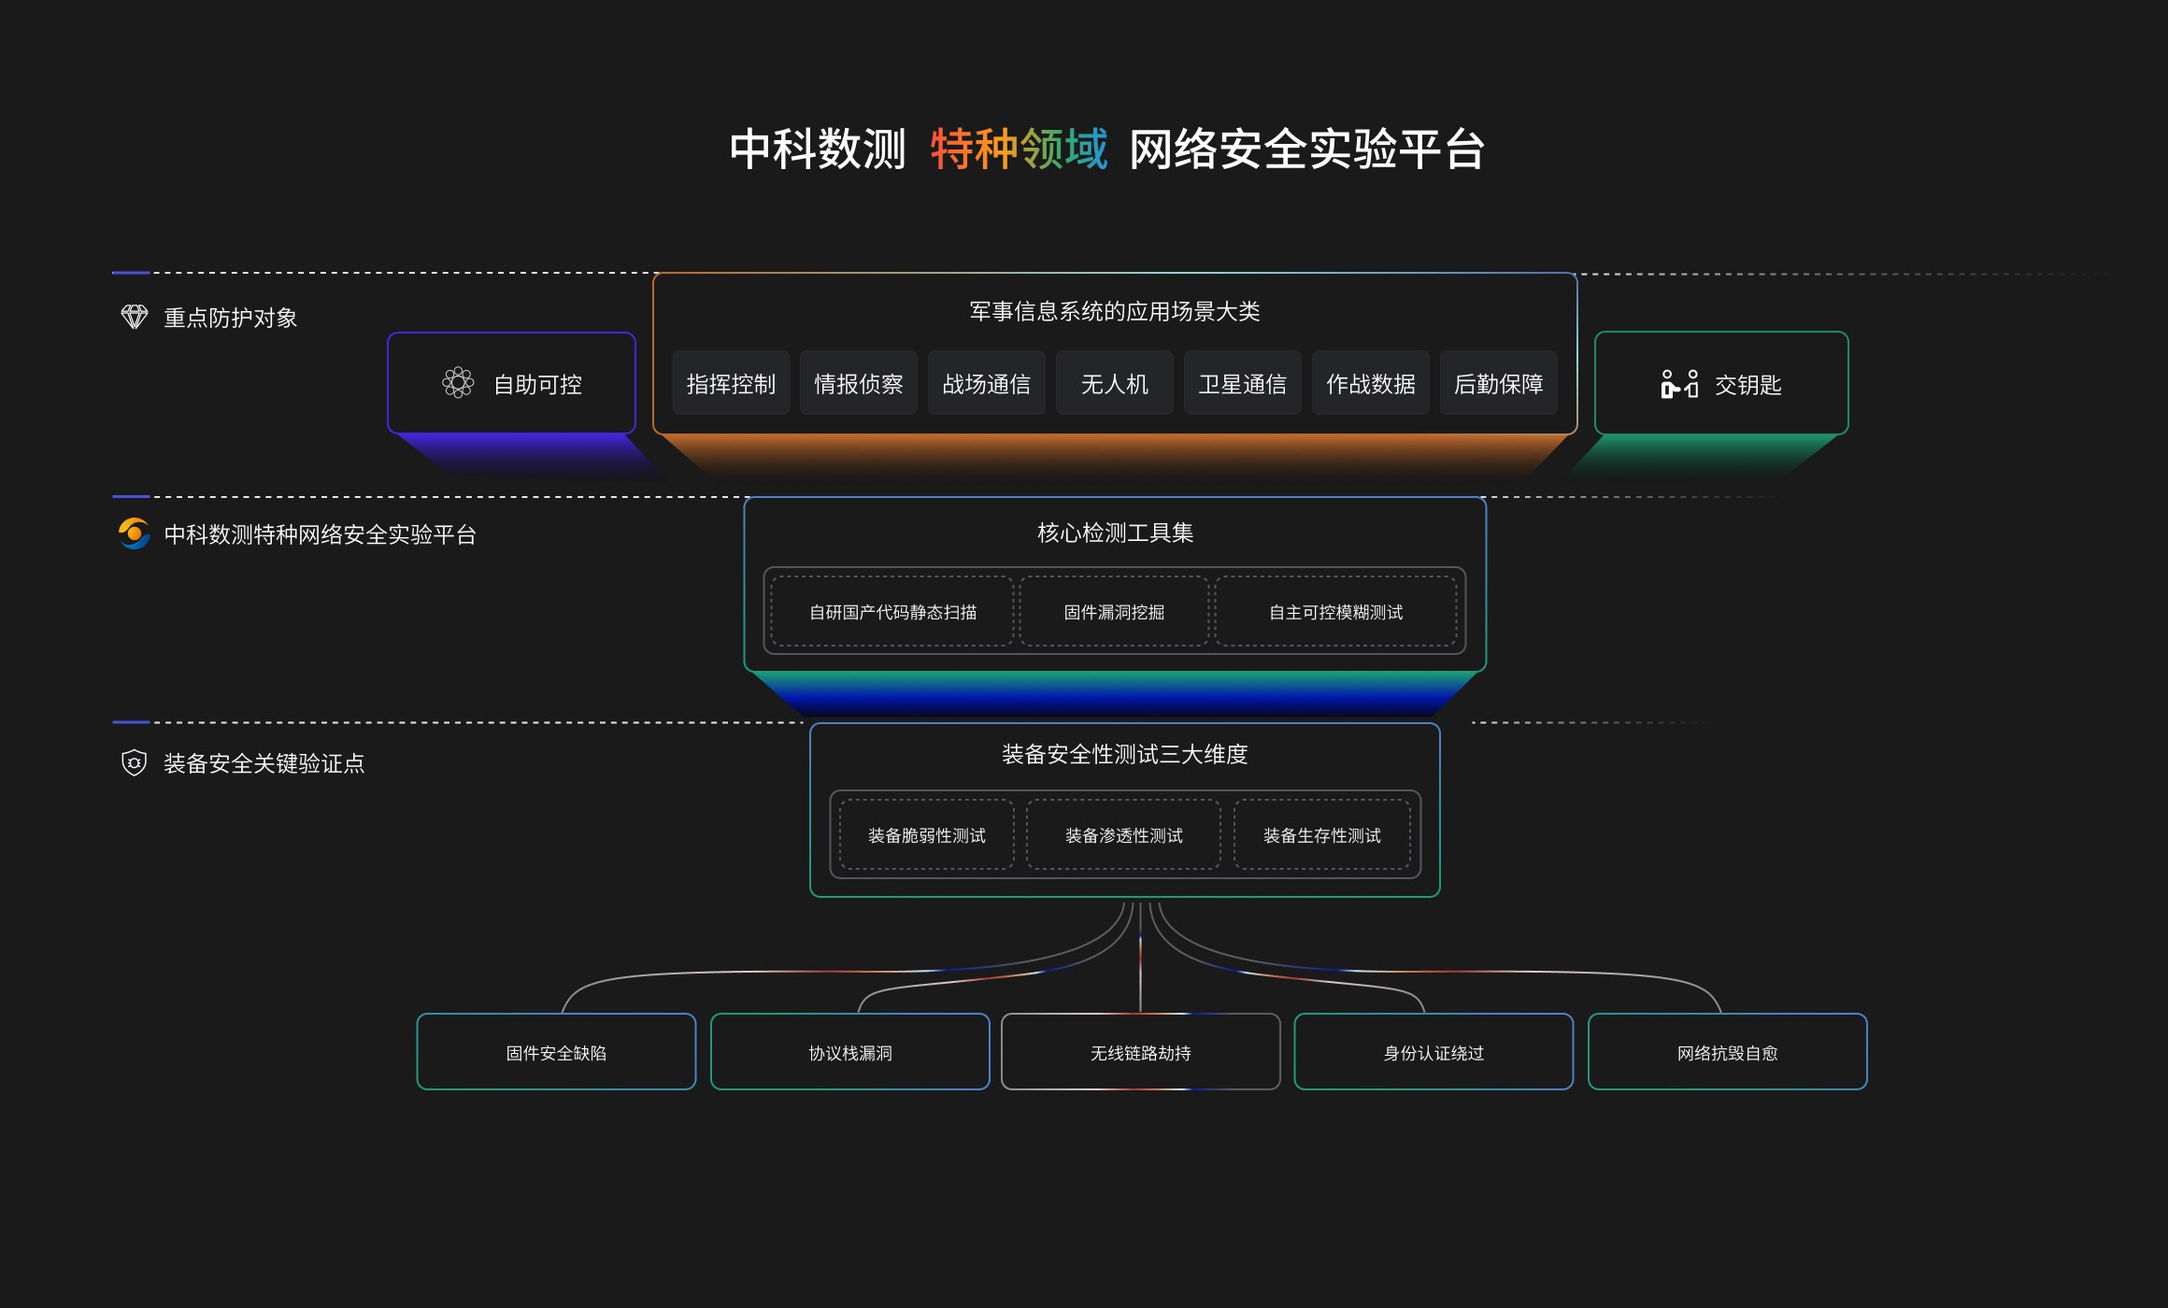Choose the 战场通信 tile

coord(987,383)
